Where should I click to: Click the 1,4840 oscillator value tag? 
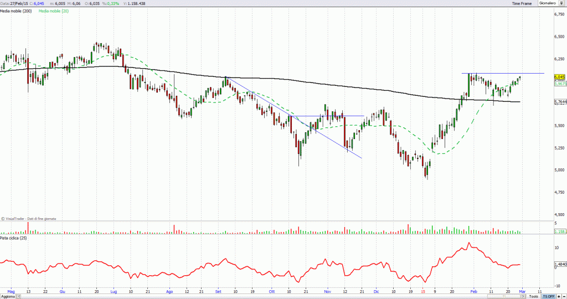559,264
